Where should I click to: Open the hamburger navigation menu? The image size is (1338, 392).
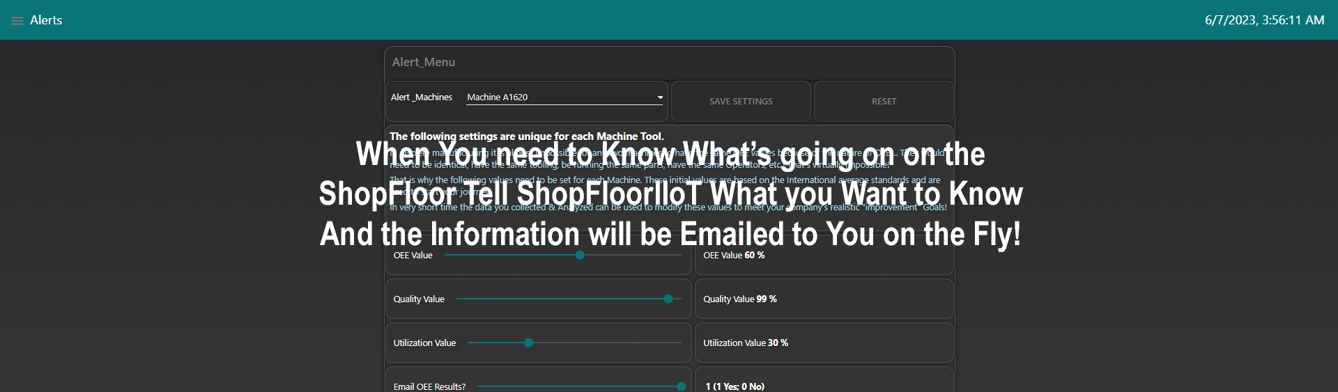(17, 21)
